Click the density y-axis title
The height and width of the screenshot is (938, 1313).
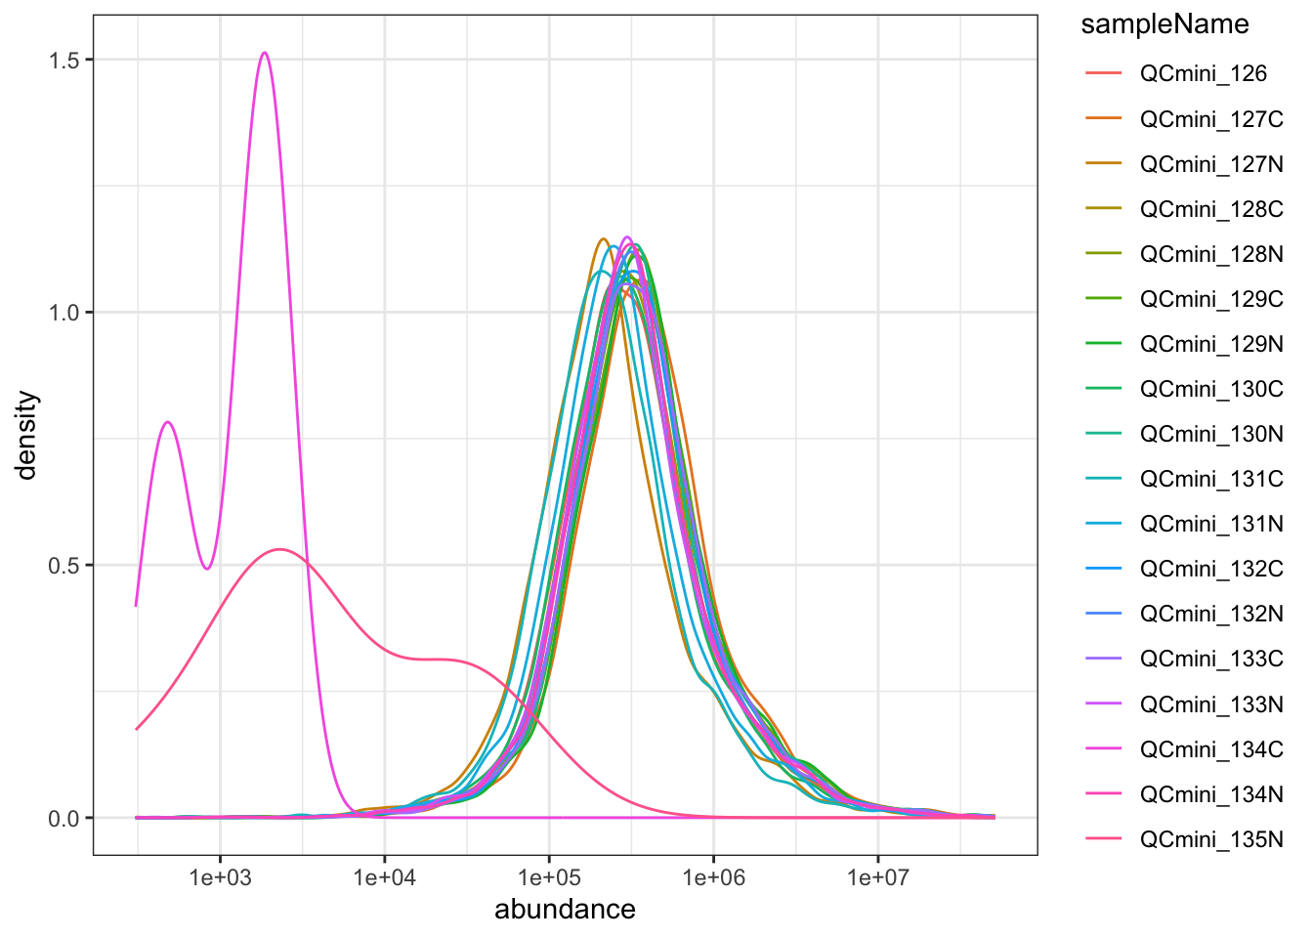pyautogui.click(x=26, y=435)
